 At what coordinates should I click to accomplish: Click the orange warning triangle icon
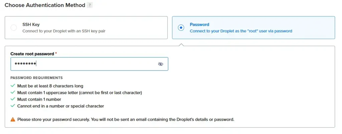point(13,119)
